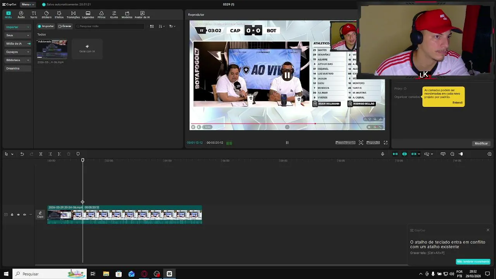Screen dimensions: 496x279
Task: Open the Mídia tab
Action: [x=8, y=15]
